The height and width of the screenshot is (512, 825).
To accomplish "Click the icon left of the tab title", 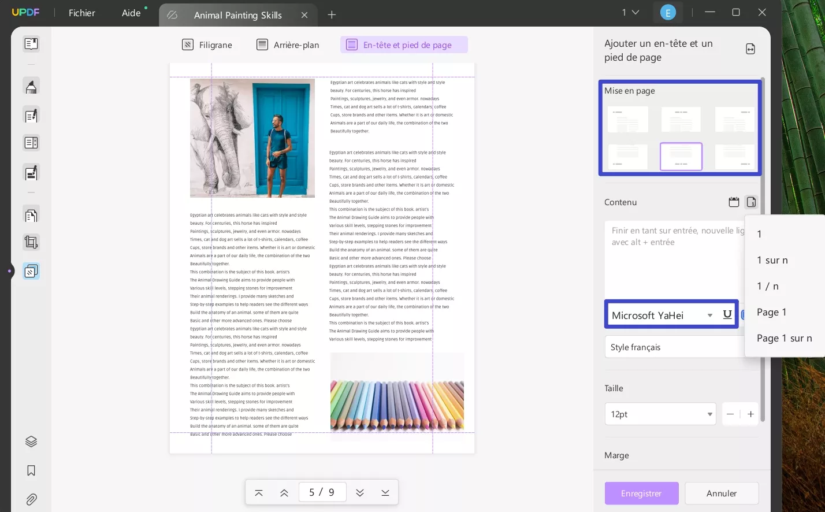I will pyautogui.click(x=172, y=15).
